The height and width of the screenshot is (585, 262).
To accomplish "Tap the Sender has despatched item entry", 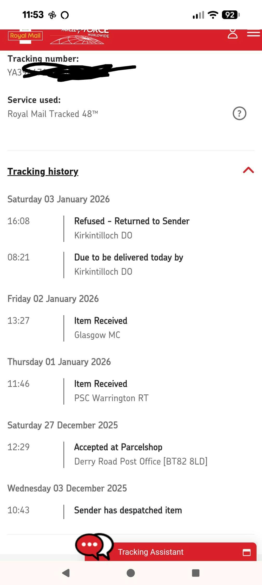I will point(128,510).
